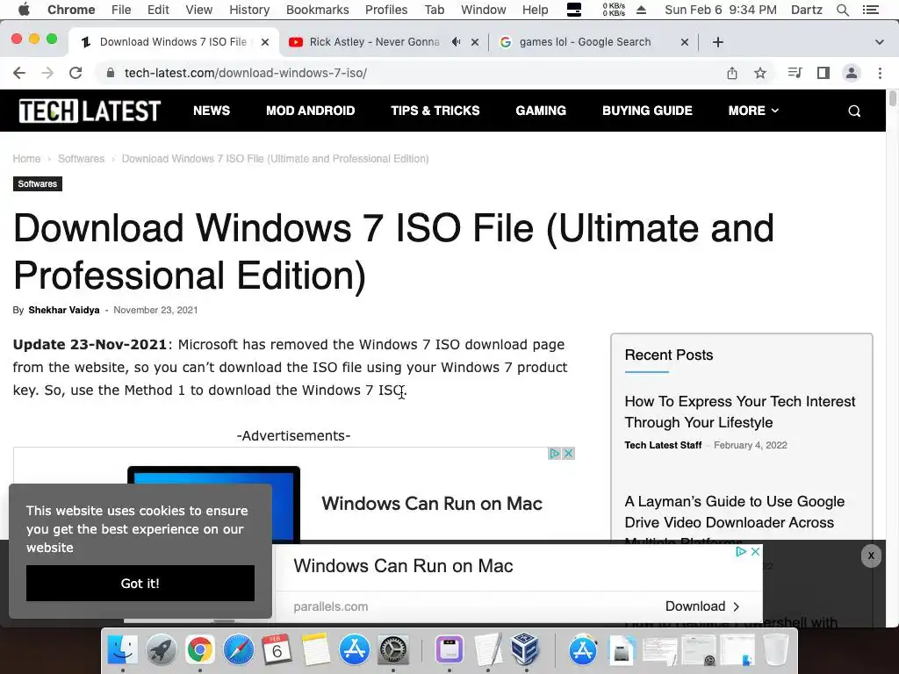
Task: Open the Apple menu
Action: coord(24,10)
